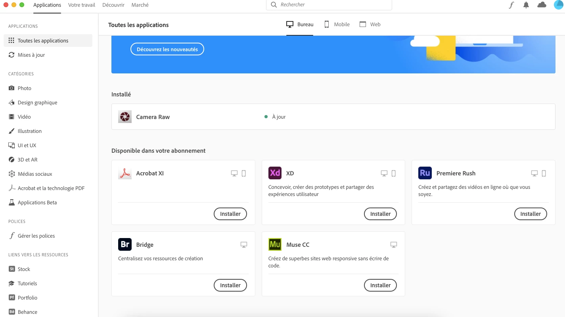Click Bridge description Centralisez vos ressources
Image resolution: width=565 pixels, height=317 pixels.
click(161, 258)
